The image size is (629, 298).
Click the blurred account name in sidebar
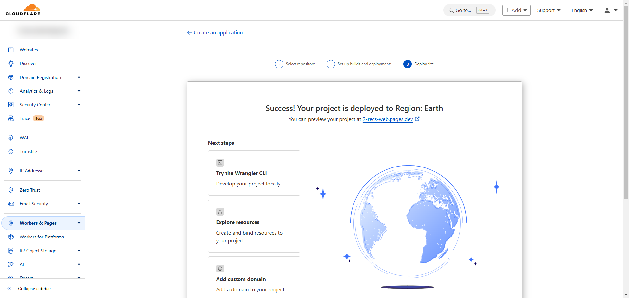pyautogui.click(x=44, y=31)
